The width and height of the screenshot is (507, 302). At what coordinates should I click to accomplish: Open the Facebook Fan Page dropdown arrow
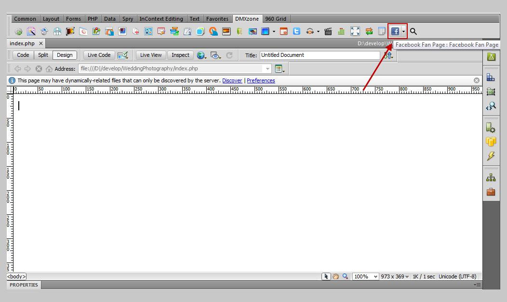[x=403, y=31]
